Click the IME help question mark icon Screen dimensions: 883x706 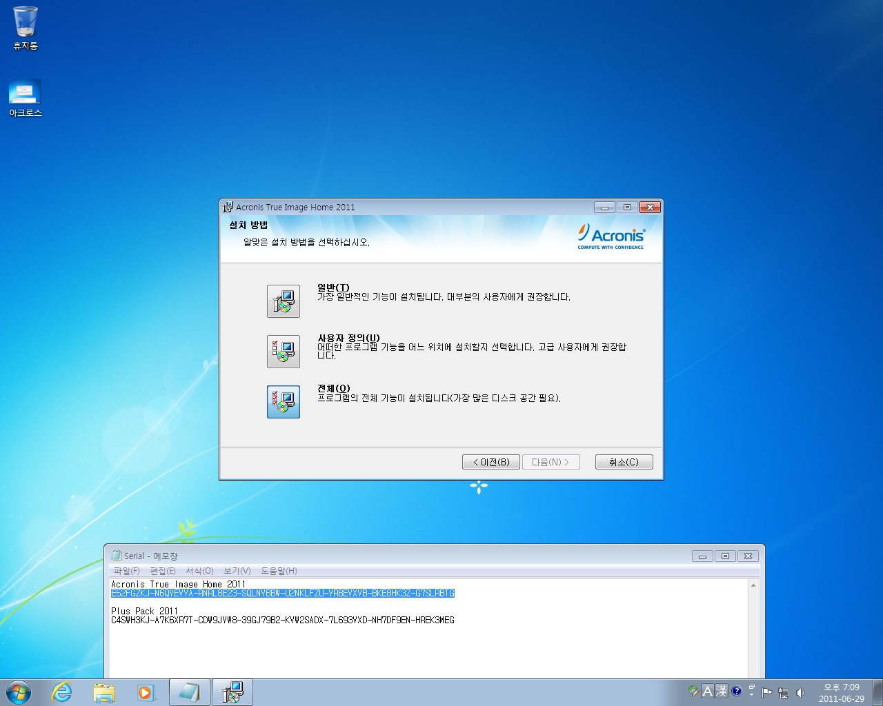point(737,691)
